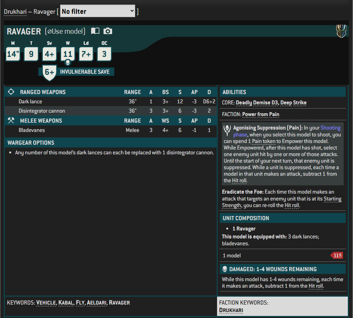This screenshot has height=318, width=353.
Task: Toggle the Use model option
Action: (65, 31)
